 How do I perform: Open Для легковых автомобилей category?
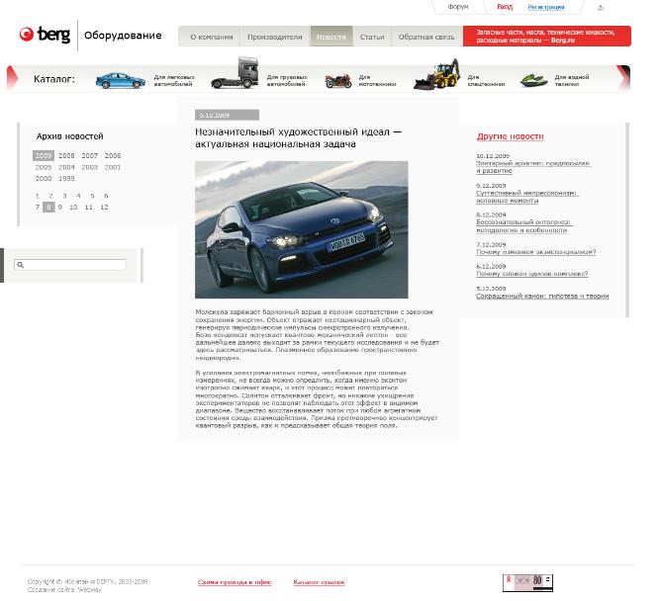(174, 80)
